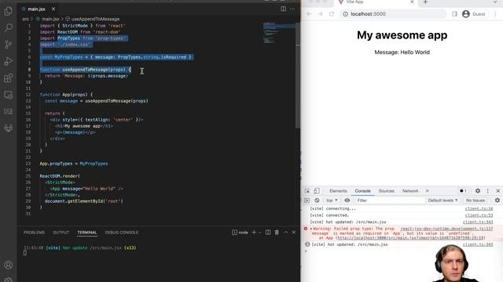The image size is (503, 282).
Task: Maximize the panel using the chevron up
Action: (x=286, y=233)
